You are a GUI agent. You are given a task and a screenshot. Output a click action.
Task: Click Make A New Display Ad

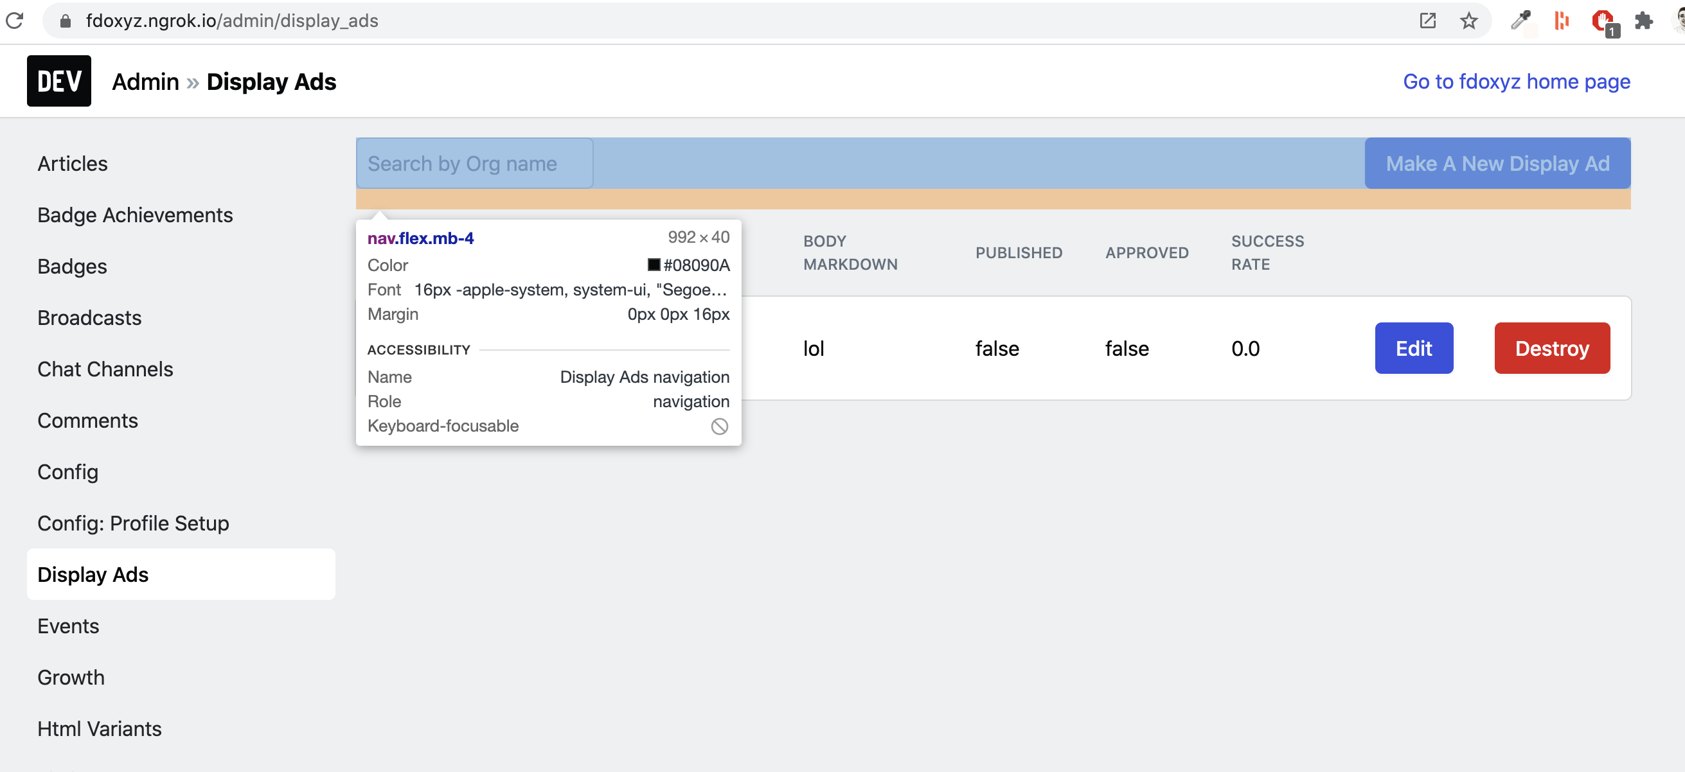[x=1497, y=163]
